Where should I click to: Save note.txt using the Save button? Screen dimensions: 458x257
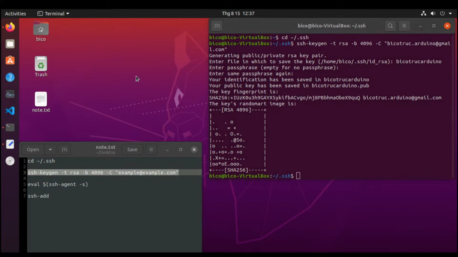point(132,149)
